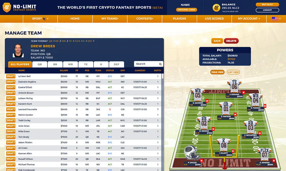Click the No Limit Fantasy Sports shield logo
286x171 pixels.
point(7,7)
